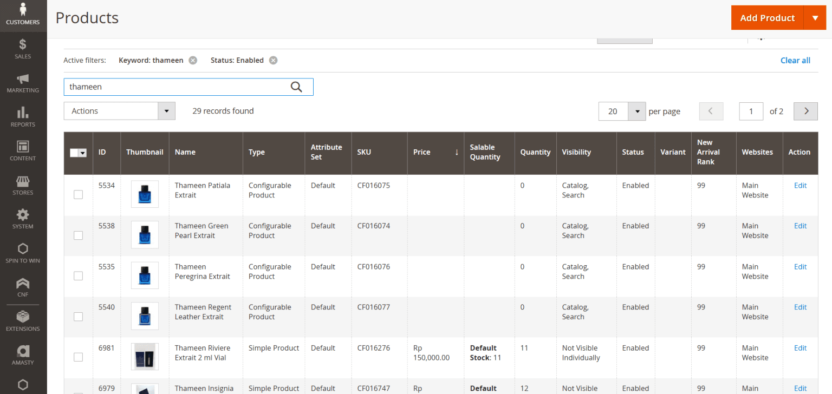Expand the Add Product type arrow
Image resolution: width=832 pixels, height=394 pixels.
click(815, 18)
